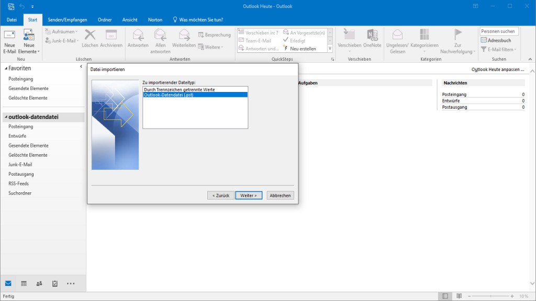Screen dimensions: 536x301
Task: Open the calendar view in bottom navigation
Action: [x=24, y=284]
